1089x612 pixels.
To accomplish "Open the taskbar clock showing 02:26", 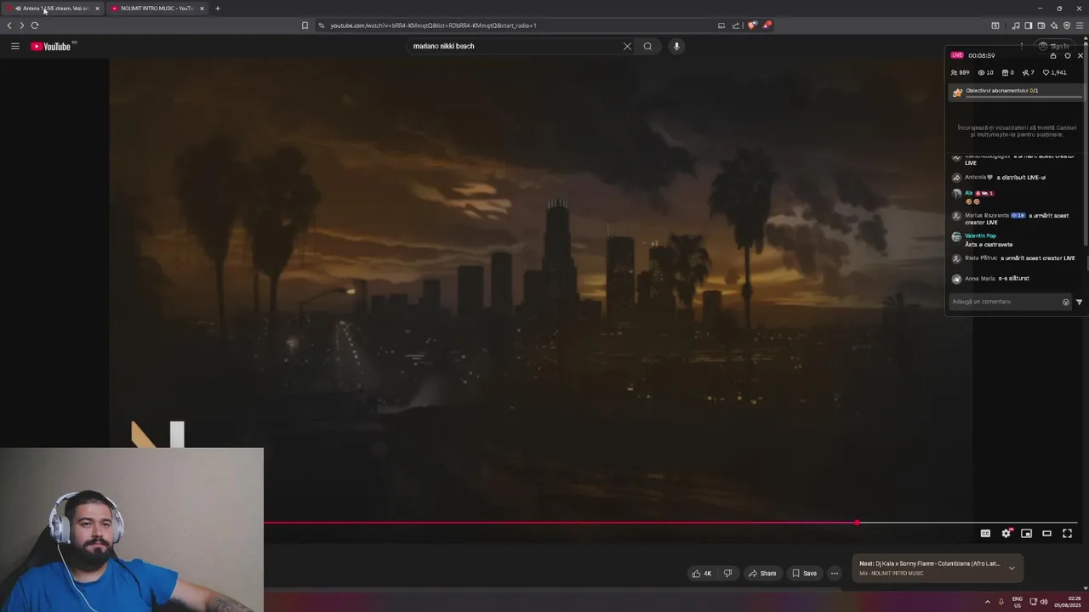I will point(1068,602).
